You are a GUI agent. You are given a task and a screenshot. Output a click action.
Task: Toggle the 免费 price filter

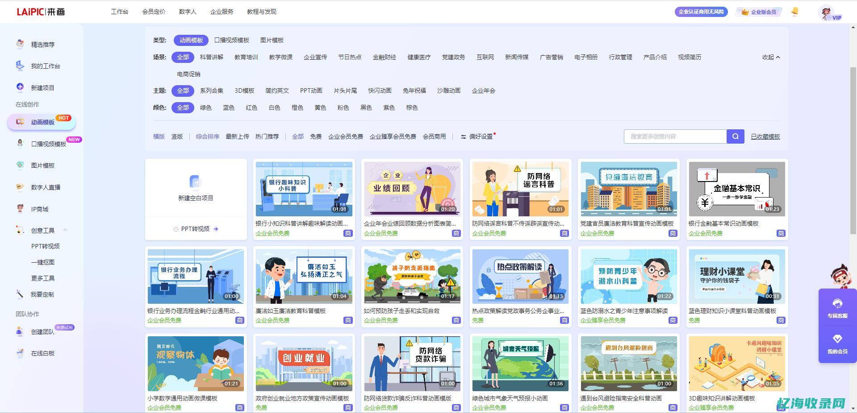[x=315, y=136]
